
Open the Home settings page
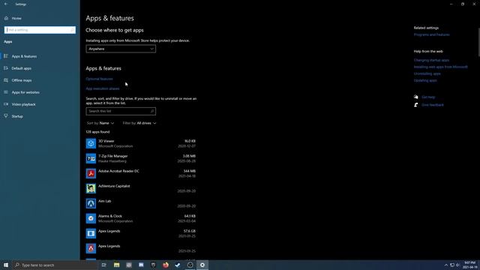[x=16, y=18]
